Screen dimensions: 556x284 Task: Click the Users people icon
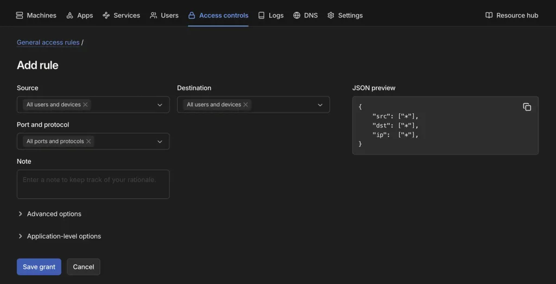click(154, 15)
